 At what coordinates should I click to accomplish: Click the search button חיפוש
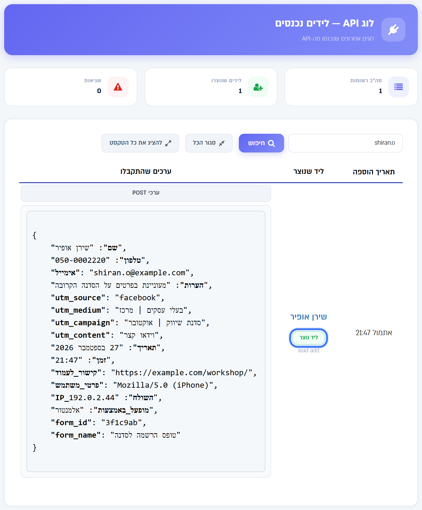click(x=261, y=143)
